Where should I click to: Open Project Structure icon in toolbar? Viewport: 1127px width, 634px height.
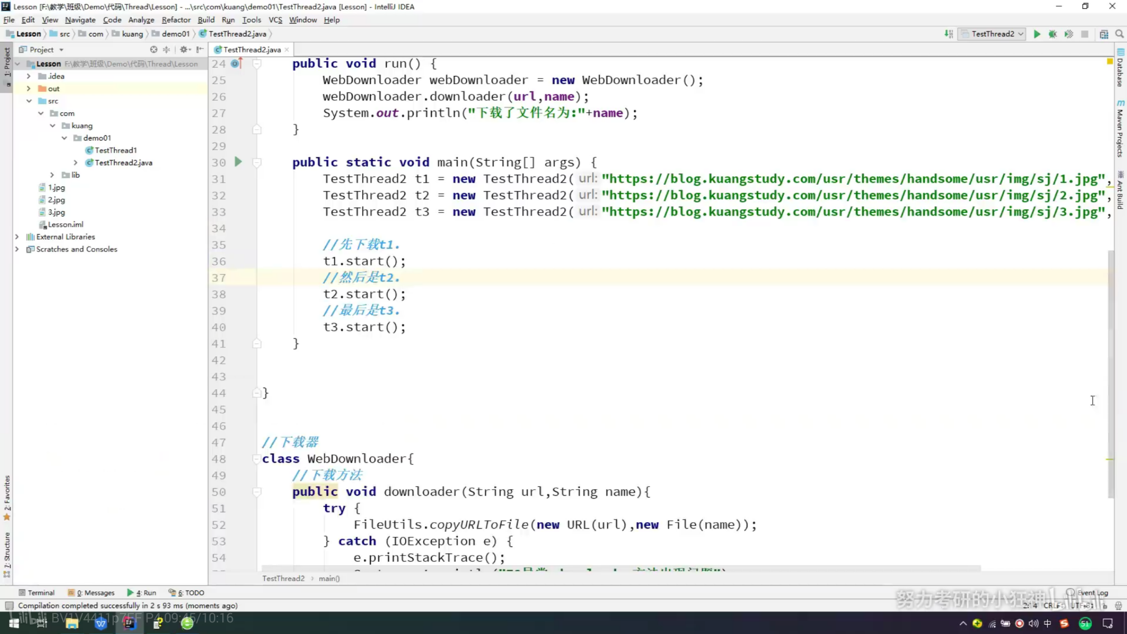(1104, 34)
